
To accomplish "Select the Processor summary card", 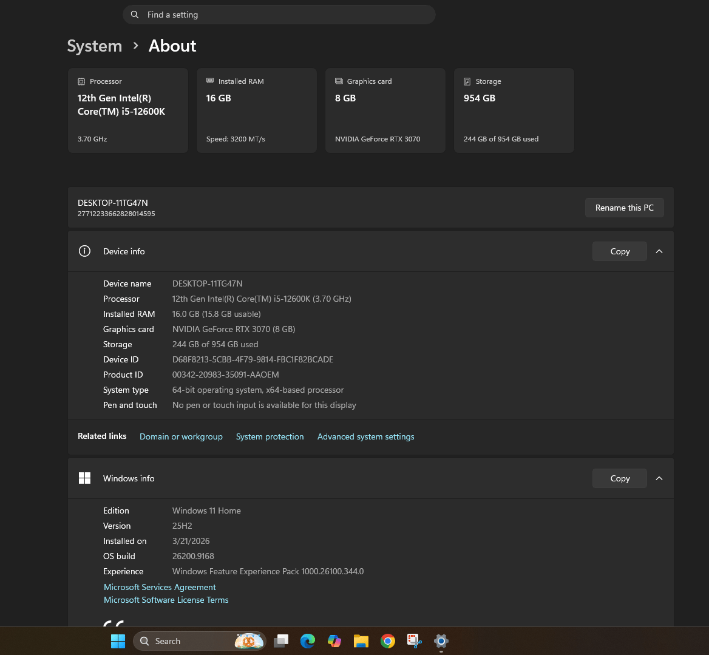I will point(128,110).
